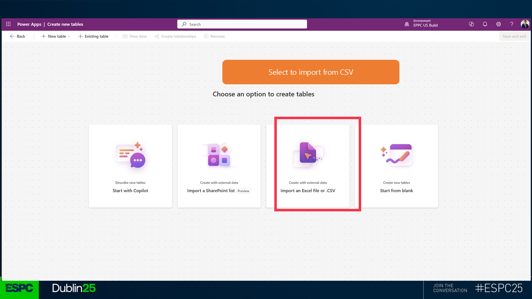Click the Back arrow button
532x299 pixels.
(17, 37)
